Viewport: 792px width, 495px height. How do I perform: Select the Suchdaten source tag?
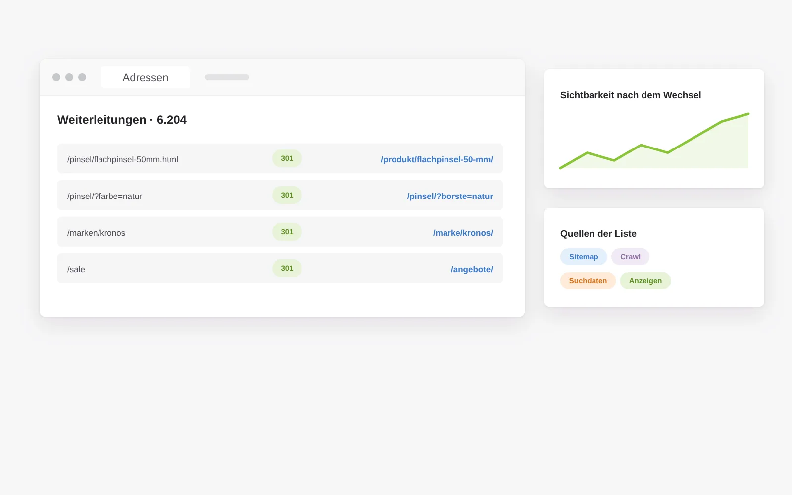click(588, 281)
